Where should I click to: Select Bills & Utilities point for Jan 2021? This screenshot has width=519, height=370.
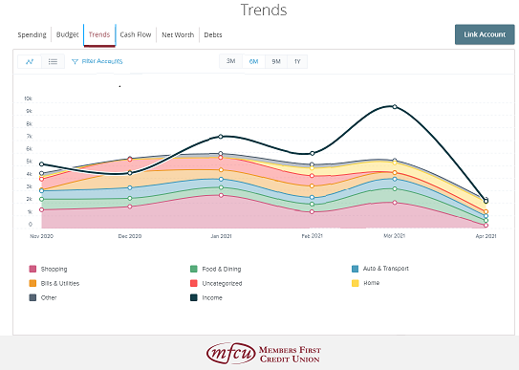point(221,170)
